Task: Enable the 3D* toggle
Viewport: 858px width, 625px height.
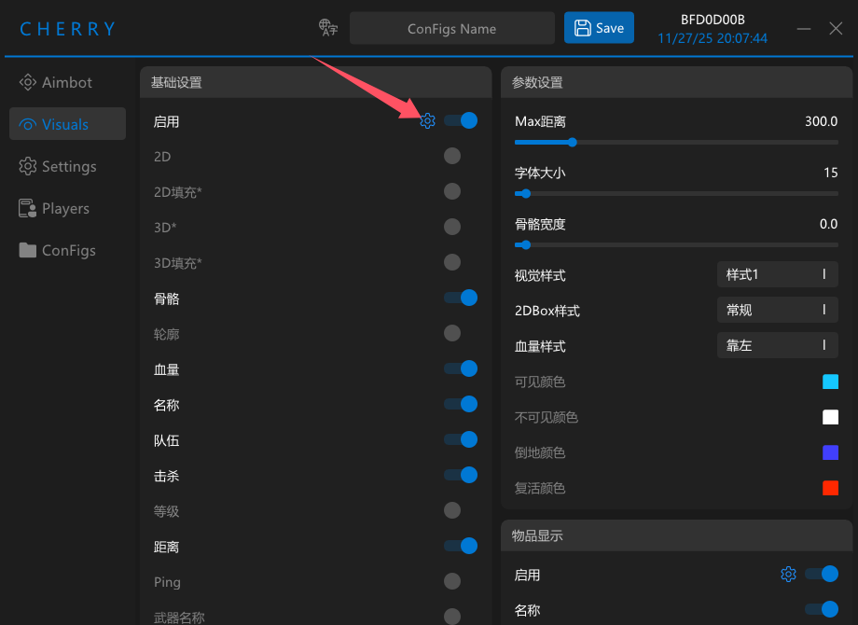Action: click(452, 227)
